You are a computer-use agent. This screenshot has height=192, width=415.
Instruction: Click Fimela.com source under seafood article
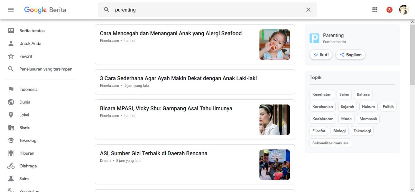(x=109, y=41)
